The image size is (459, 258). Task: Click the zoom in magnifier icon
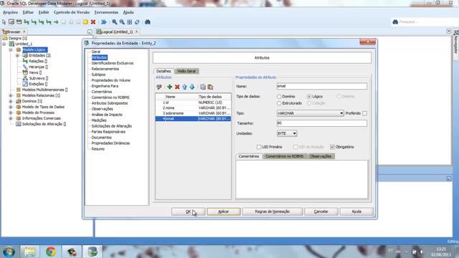point(115,22)
